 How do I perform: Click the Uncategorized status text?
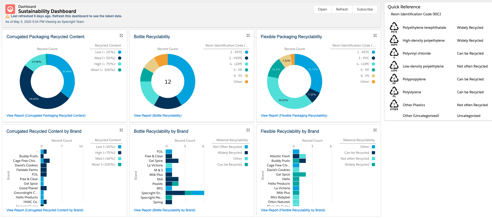[x=469, y=116]
